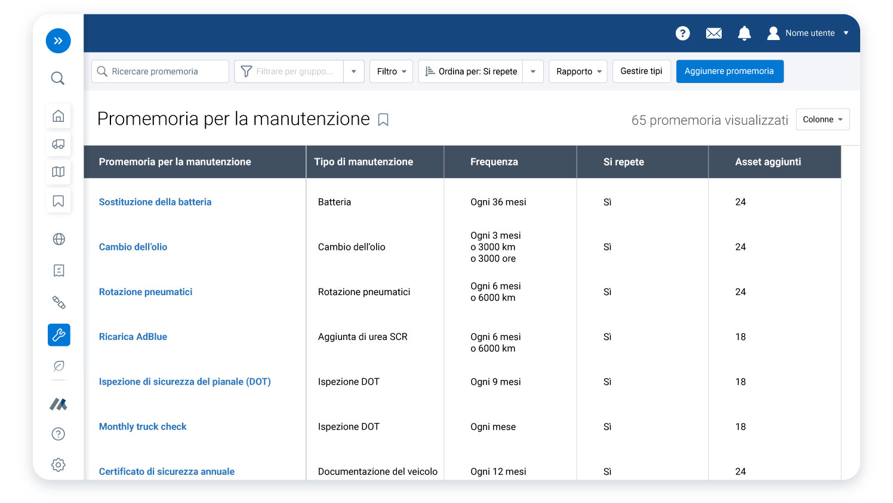Click the Aggiunere promemoria button
This screenshot has height=503, width=893.
[x=729, y=71]
